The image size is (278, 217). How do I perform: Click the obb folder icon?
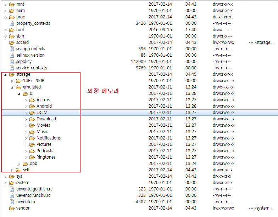25,164
